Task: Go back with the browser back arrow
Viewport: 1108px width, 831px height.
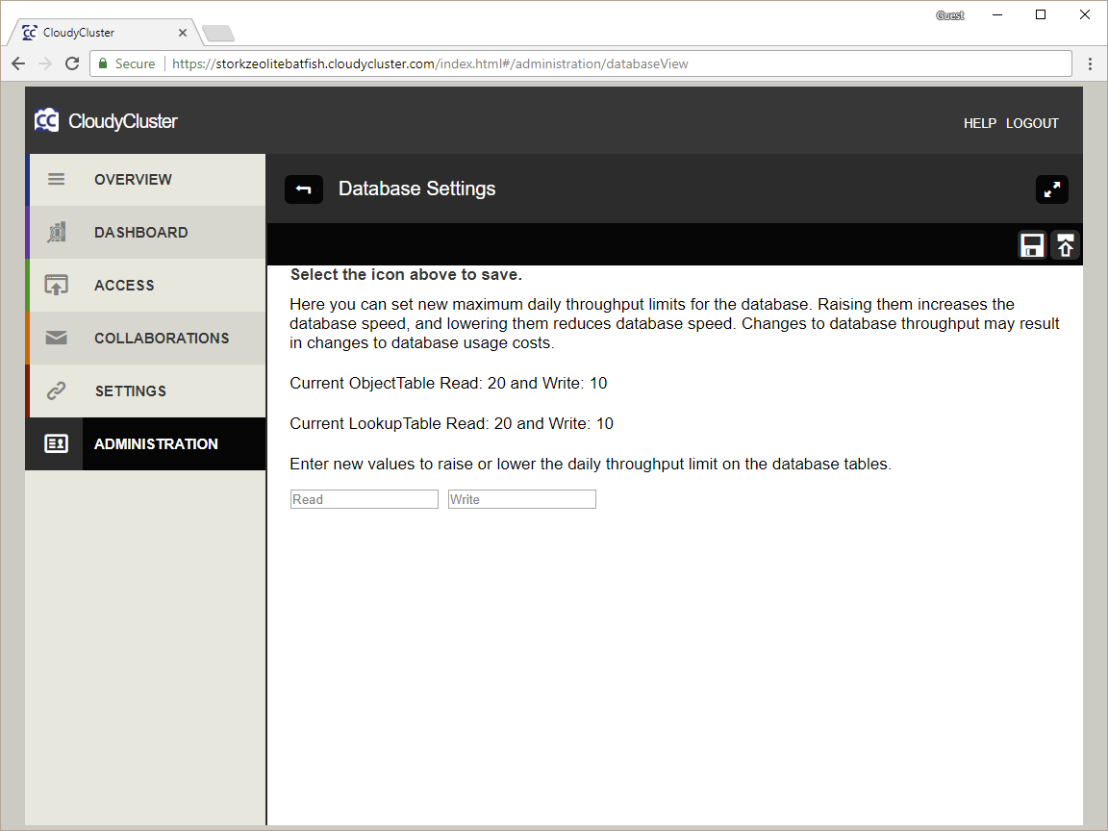Action: point(18,63)
